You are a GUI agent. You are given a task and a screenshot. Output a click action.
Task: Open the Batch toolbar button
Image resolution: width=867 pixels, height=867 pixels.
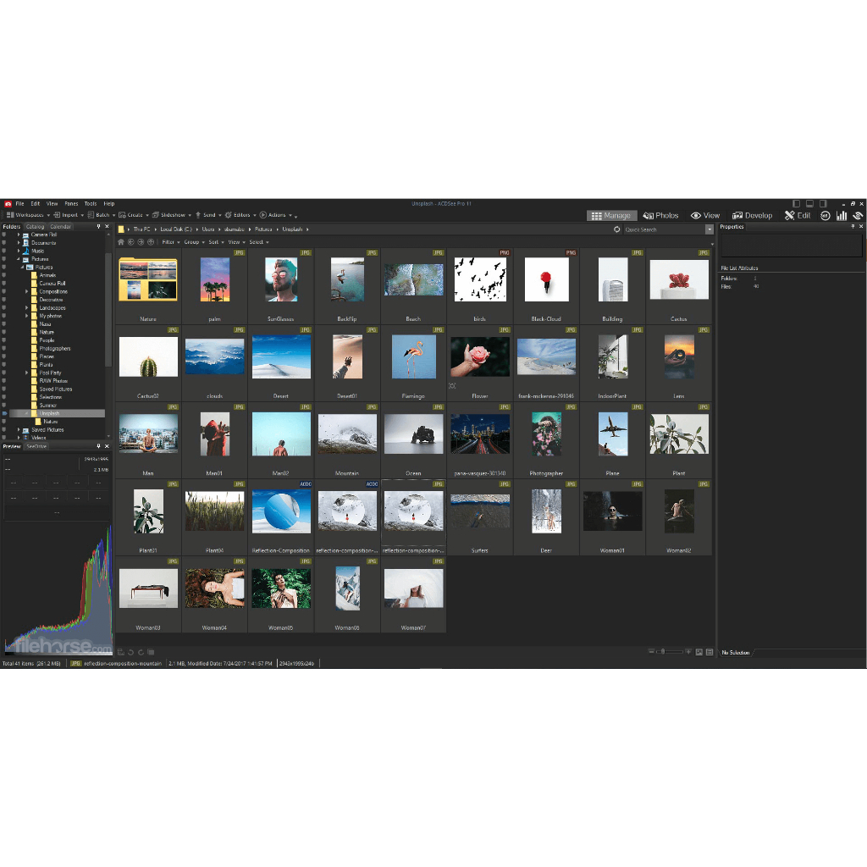[x=101, y=215]
